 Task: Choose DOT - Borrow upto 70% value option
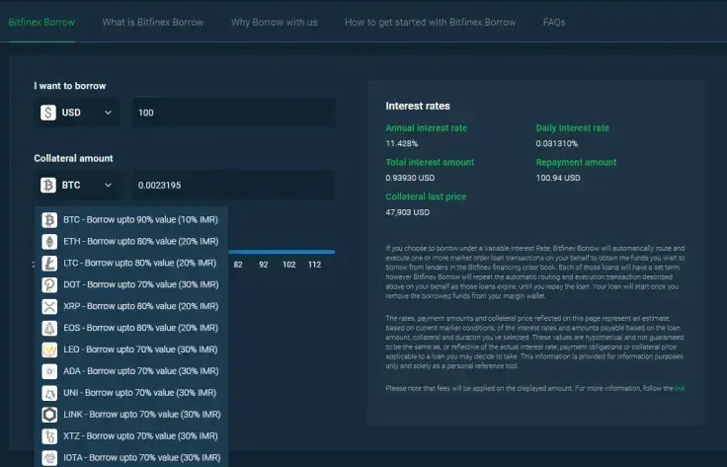click(x=131, y=284)
